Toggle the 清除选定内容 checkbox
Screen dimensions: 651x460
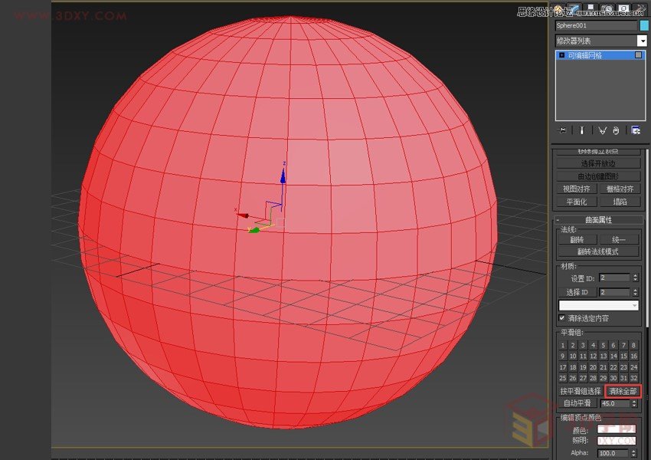coord(561,317)
